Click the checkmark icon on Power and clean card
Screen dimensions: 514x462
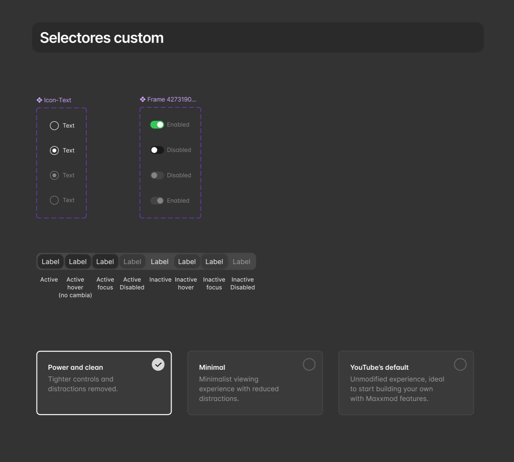point(158,364)
